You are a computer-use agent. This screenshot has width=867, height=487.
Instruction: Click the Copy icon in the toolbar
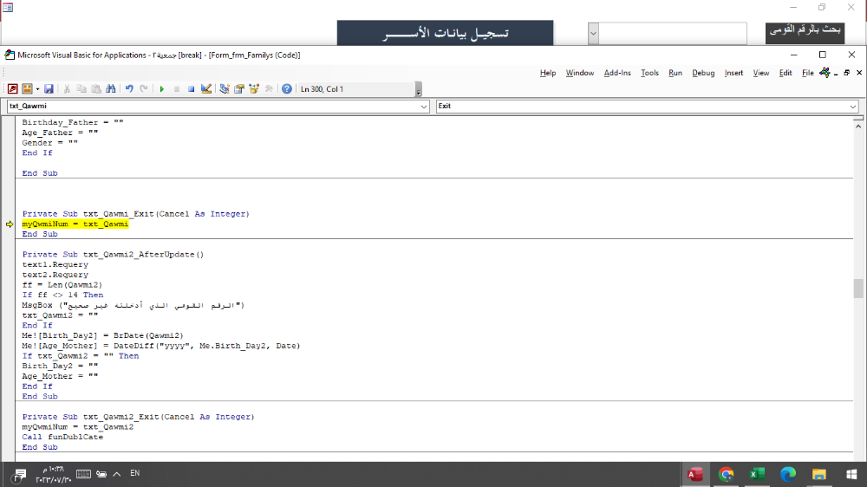[81, 89]
